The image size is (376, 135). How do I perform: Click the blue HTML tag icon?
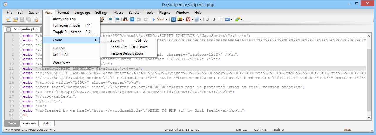[227, 20]
